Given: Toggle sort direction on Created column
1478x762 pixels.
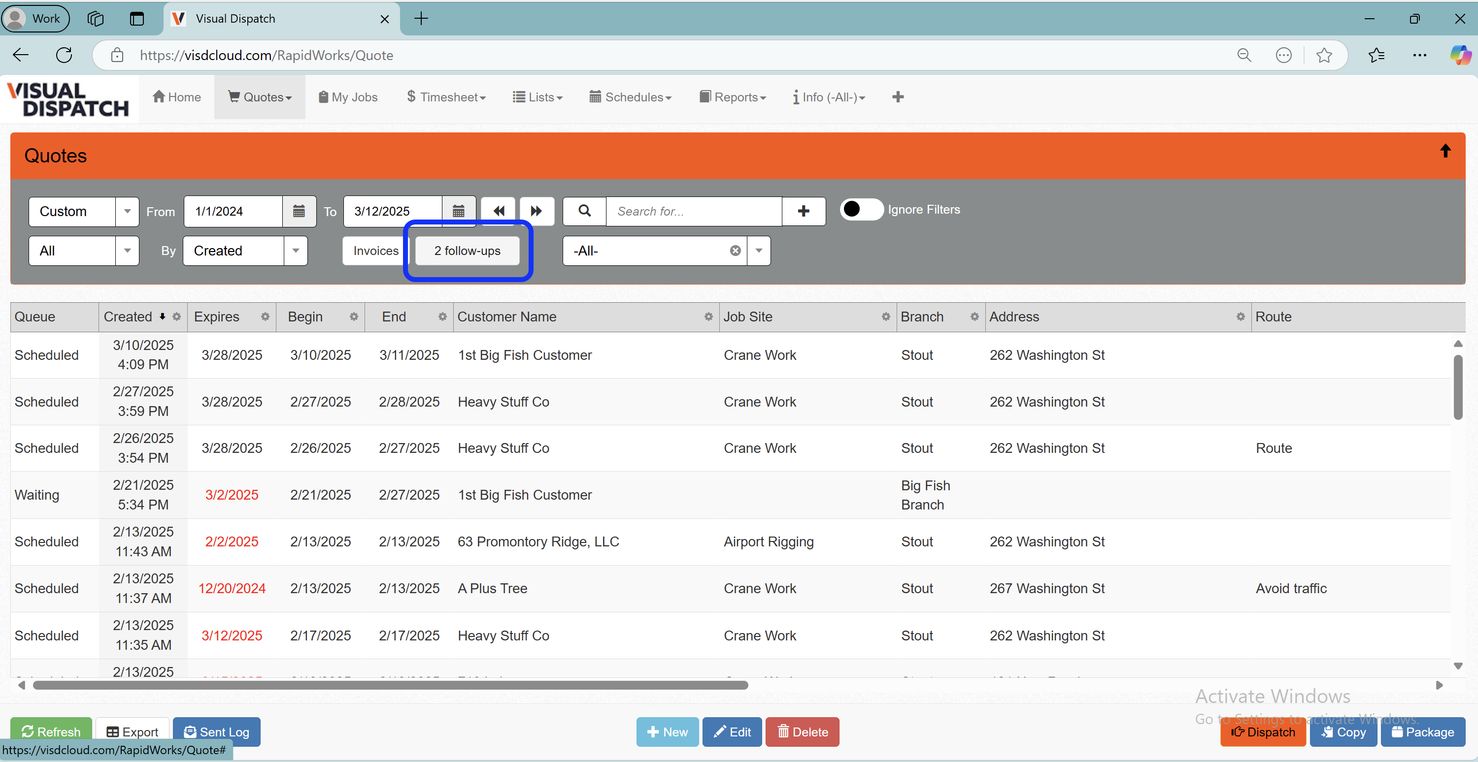Looking at the screenshot, I should [163, 317].
